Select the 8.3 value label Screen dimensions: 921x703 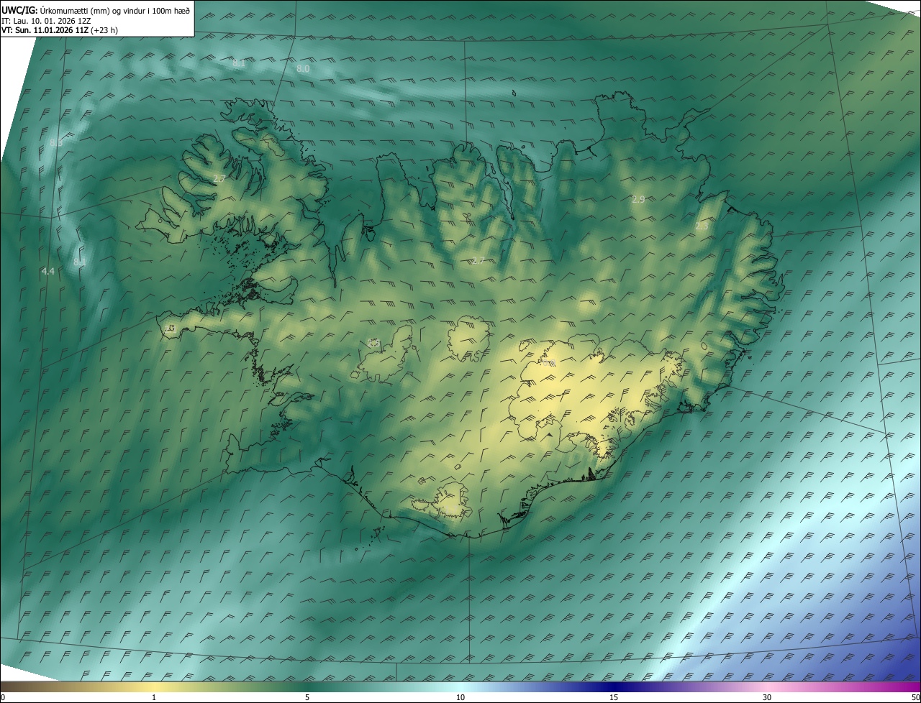[56, 143]
